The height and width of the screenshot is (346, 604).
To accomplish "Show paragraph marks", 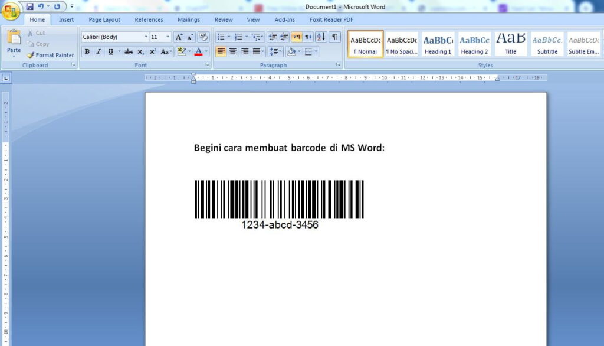I will tap(335, 37).
